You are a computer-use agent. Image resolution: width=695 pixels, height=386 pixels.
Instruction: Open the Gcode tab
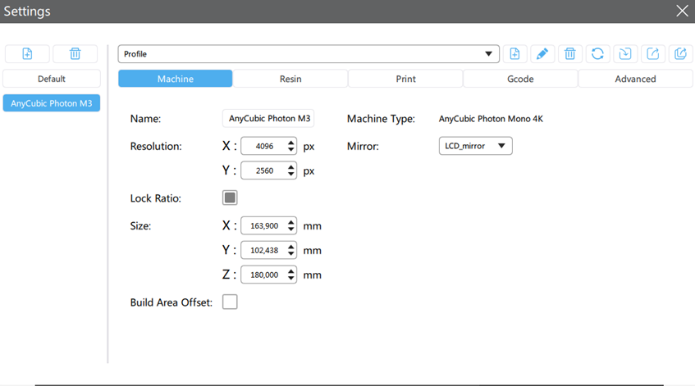click(x=520, y=79)
